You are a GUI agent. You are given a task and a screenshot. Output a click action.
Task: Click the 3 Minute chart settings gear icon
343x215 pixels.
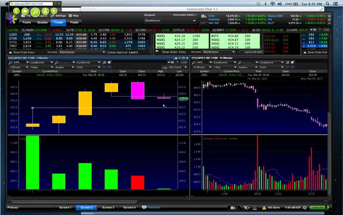click(175, 58)
